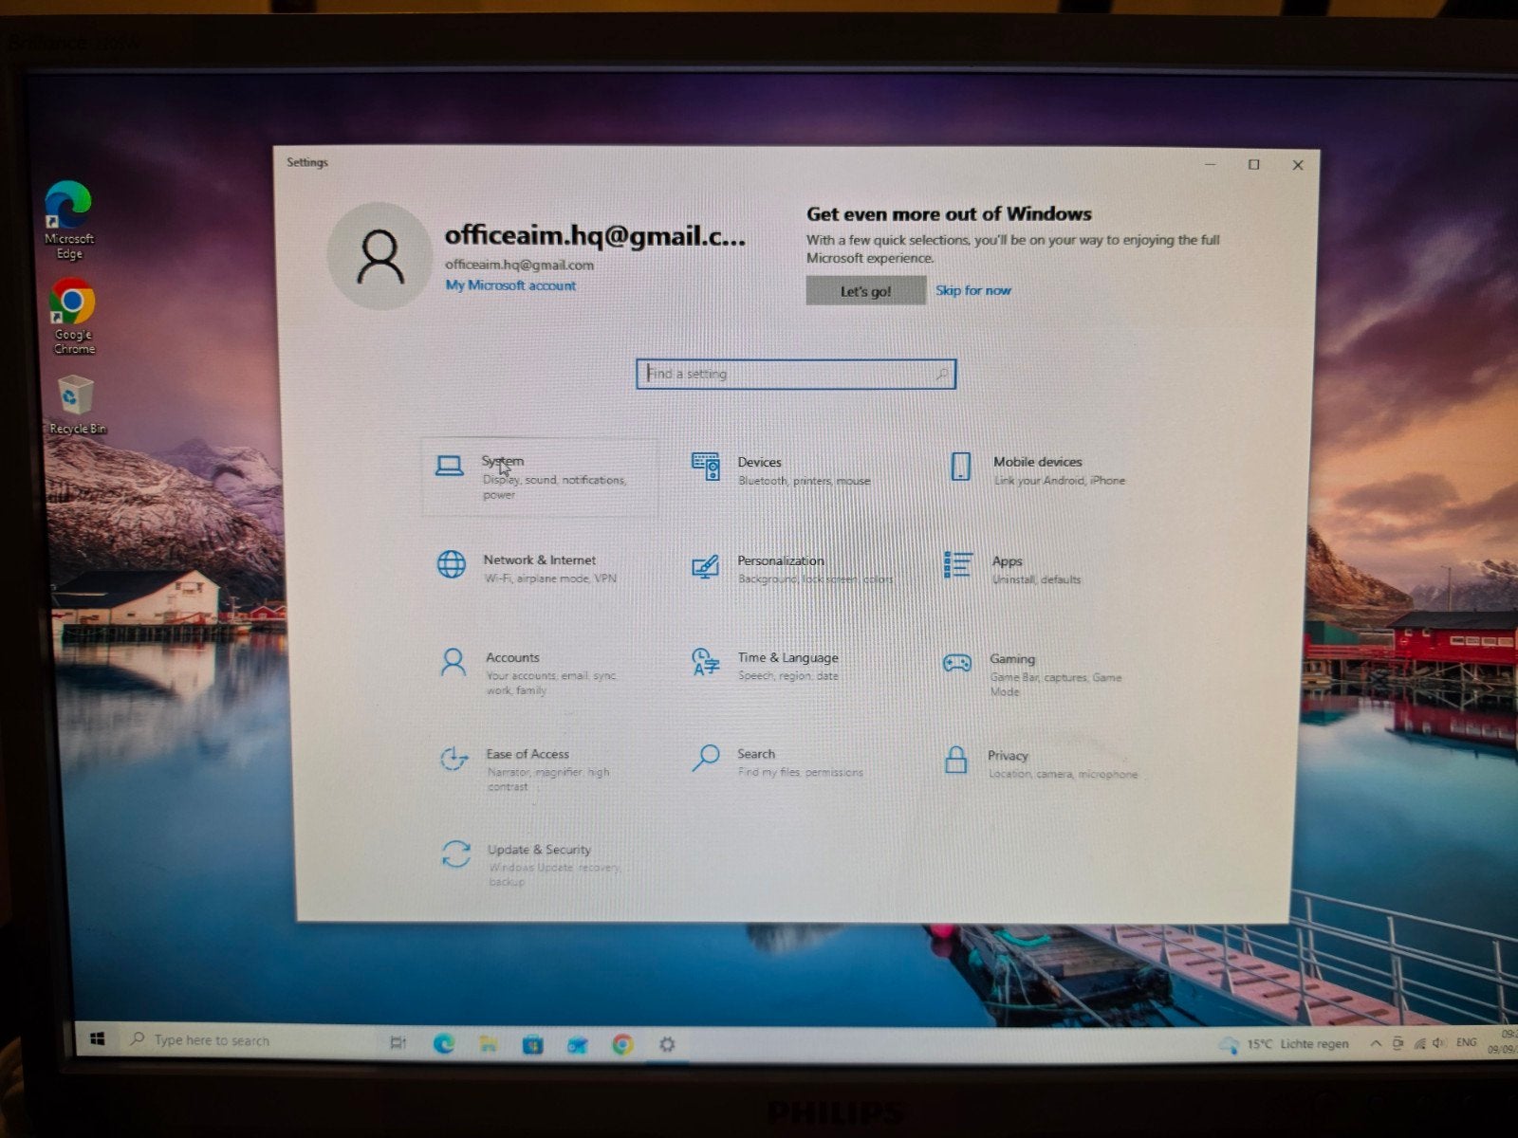Image resolution: width=1518 pixels, height=1138 pixels.
Task: Click the Settings gear on taskbar
Action: click(x=667, y=1044)
